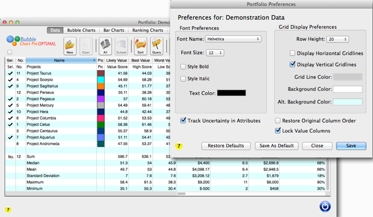Open the Font Name dropdown
The image size is (373, 217).
[x=233, y=39]
